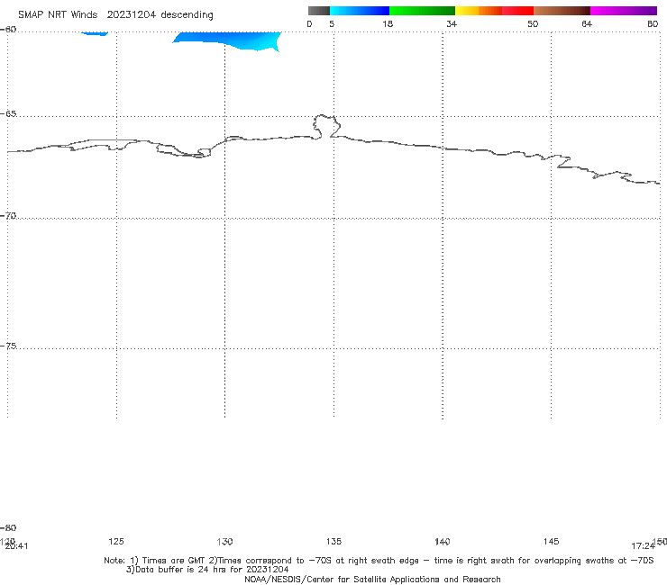Screen dimensions: 667x585
Task: Click the latitude label '-65'
Action: (8, 114)
